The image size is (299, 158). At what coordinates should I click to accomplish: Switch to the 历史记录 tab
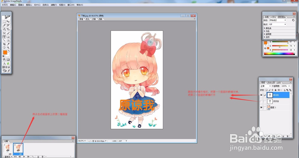coord(271,82)
